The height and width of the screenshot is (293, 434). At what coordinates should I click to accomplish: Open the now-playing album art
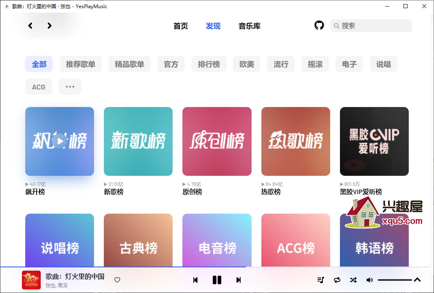[31, 280]
